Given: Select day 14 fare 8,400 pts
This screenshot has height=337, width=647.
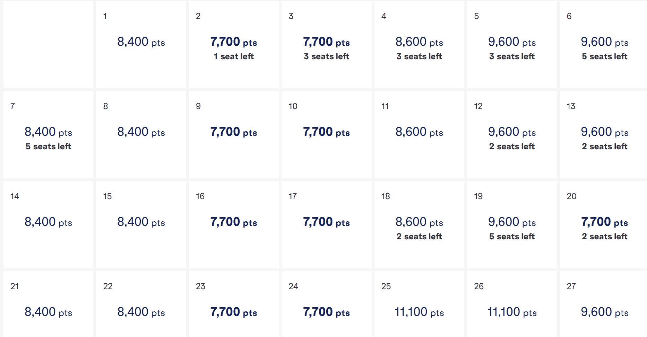Looking at the screenshot, I should pyautogui.click(x=48, y=225).
